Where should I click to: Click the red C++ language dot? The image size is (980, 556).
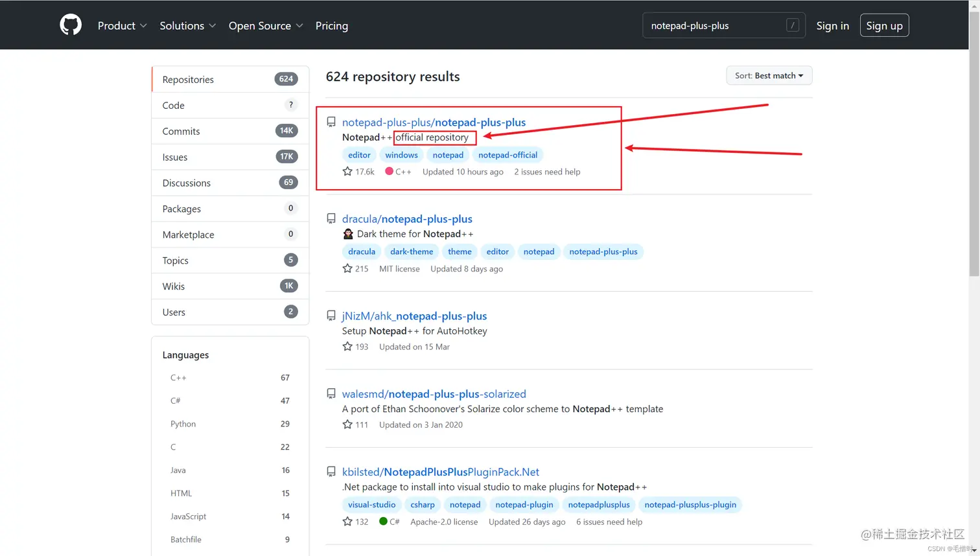389,172
